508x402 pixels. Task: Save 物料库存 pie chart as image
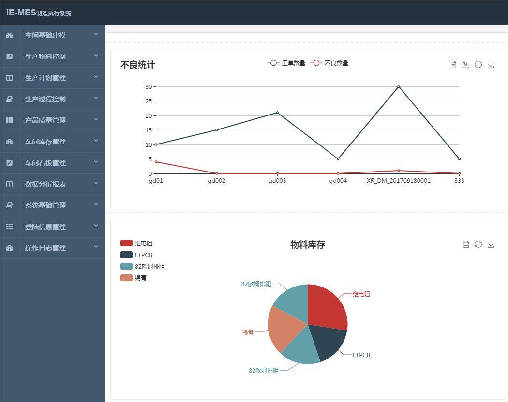[x=491, y=244]
